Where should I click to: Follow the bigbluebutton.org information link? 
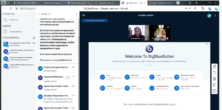[149, 104]
